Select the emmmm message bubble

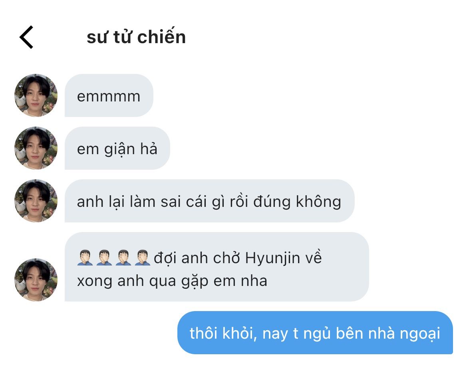coord(109,95)
